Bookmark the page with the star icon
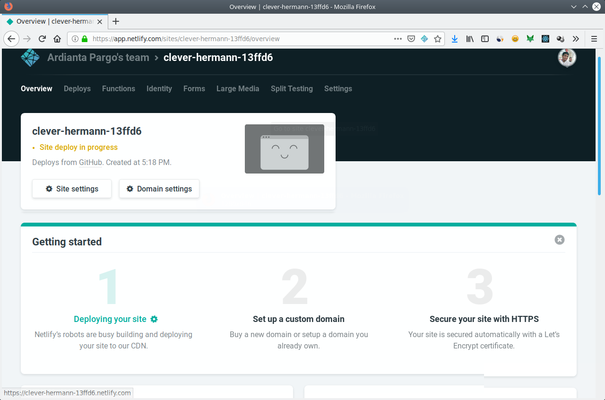Image resolution: width=605 pixels, height=400 pixels. point(438,39)
